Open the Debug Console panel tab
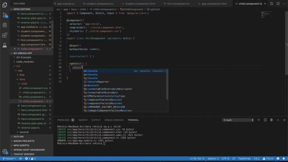 click(x=114, y=120)
